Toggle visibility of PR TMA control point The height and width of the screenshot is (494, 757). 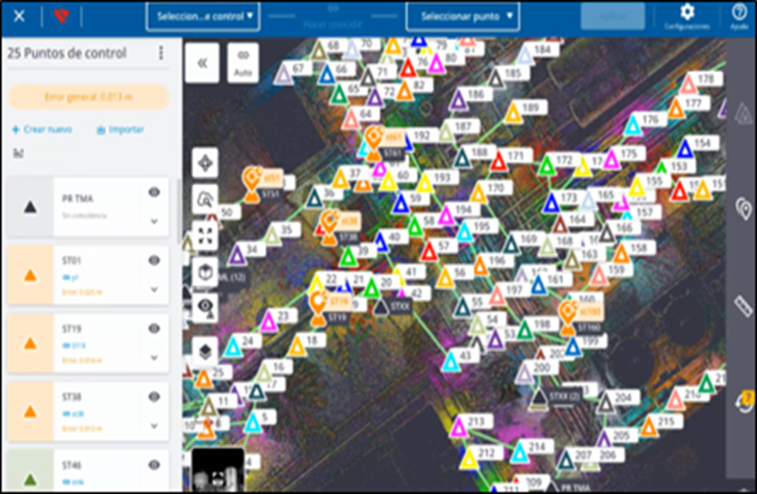point(154,192)
